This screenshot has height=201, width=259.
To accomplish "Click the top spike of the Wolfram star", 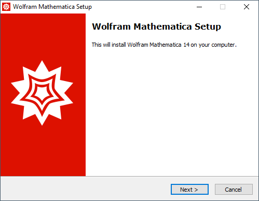I will [42, 66].
